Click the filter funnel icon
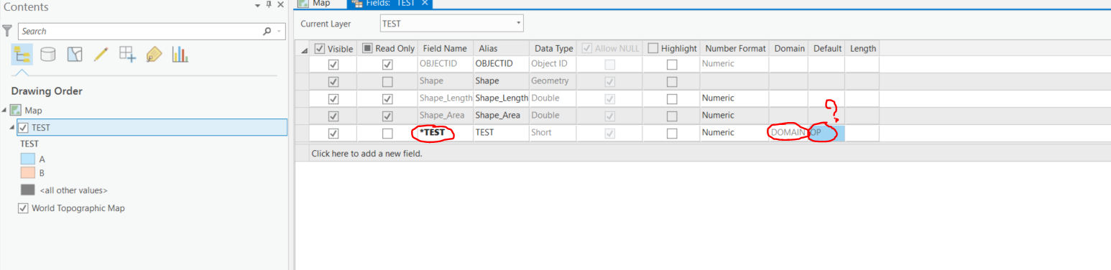 pos(7,31)
